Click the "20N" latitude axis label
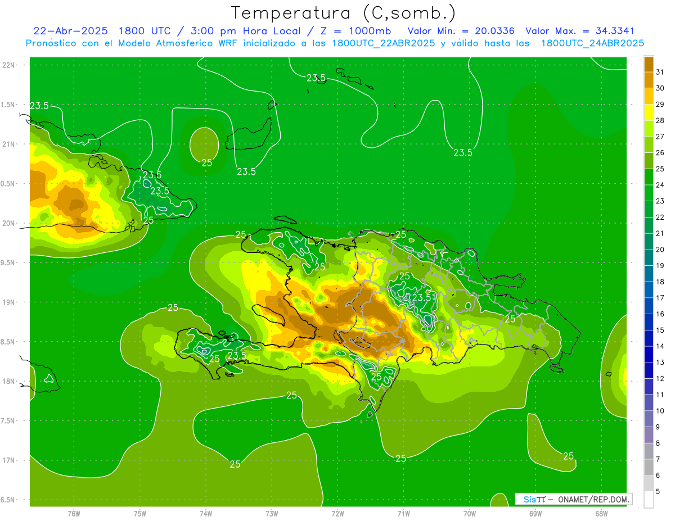The width and height of the screenshot is (675, 521). click(8, 223)
